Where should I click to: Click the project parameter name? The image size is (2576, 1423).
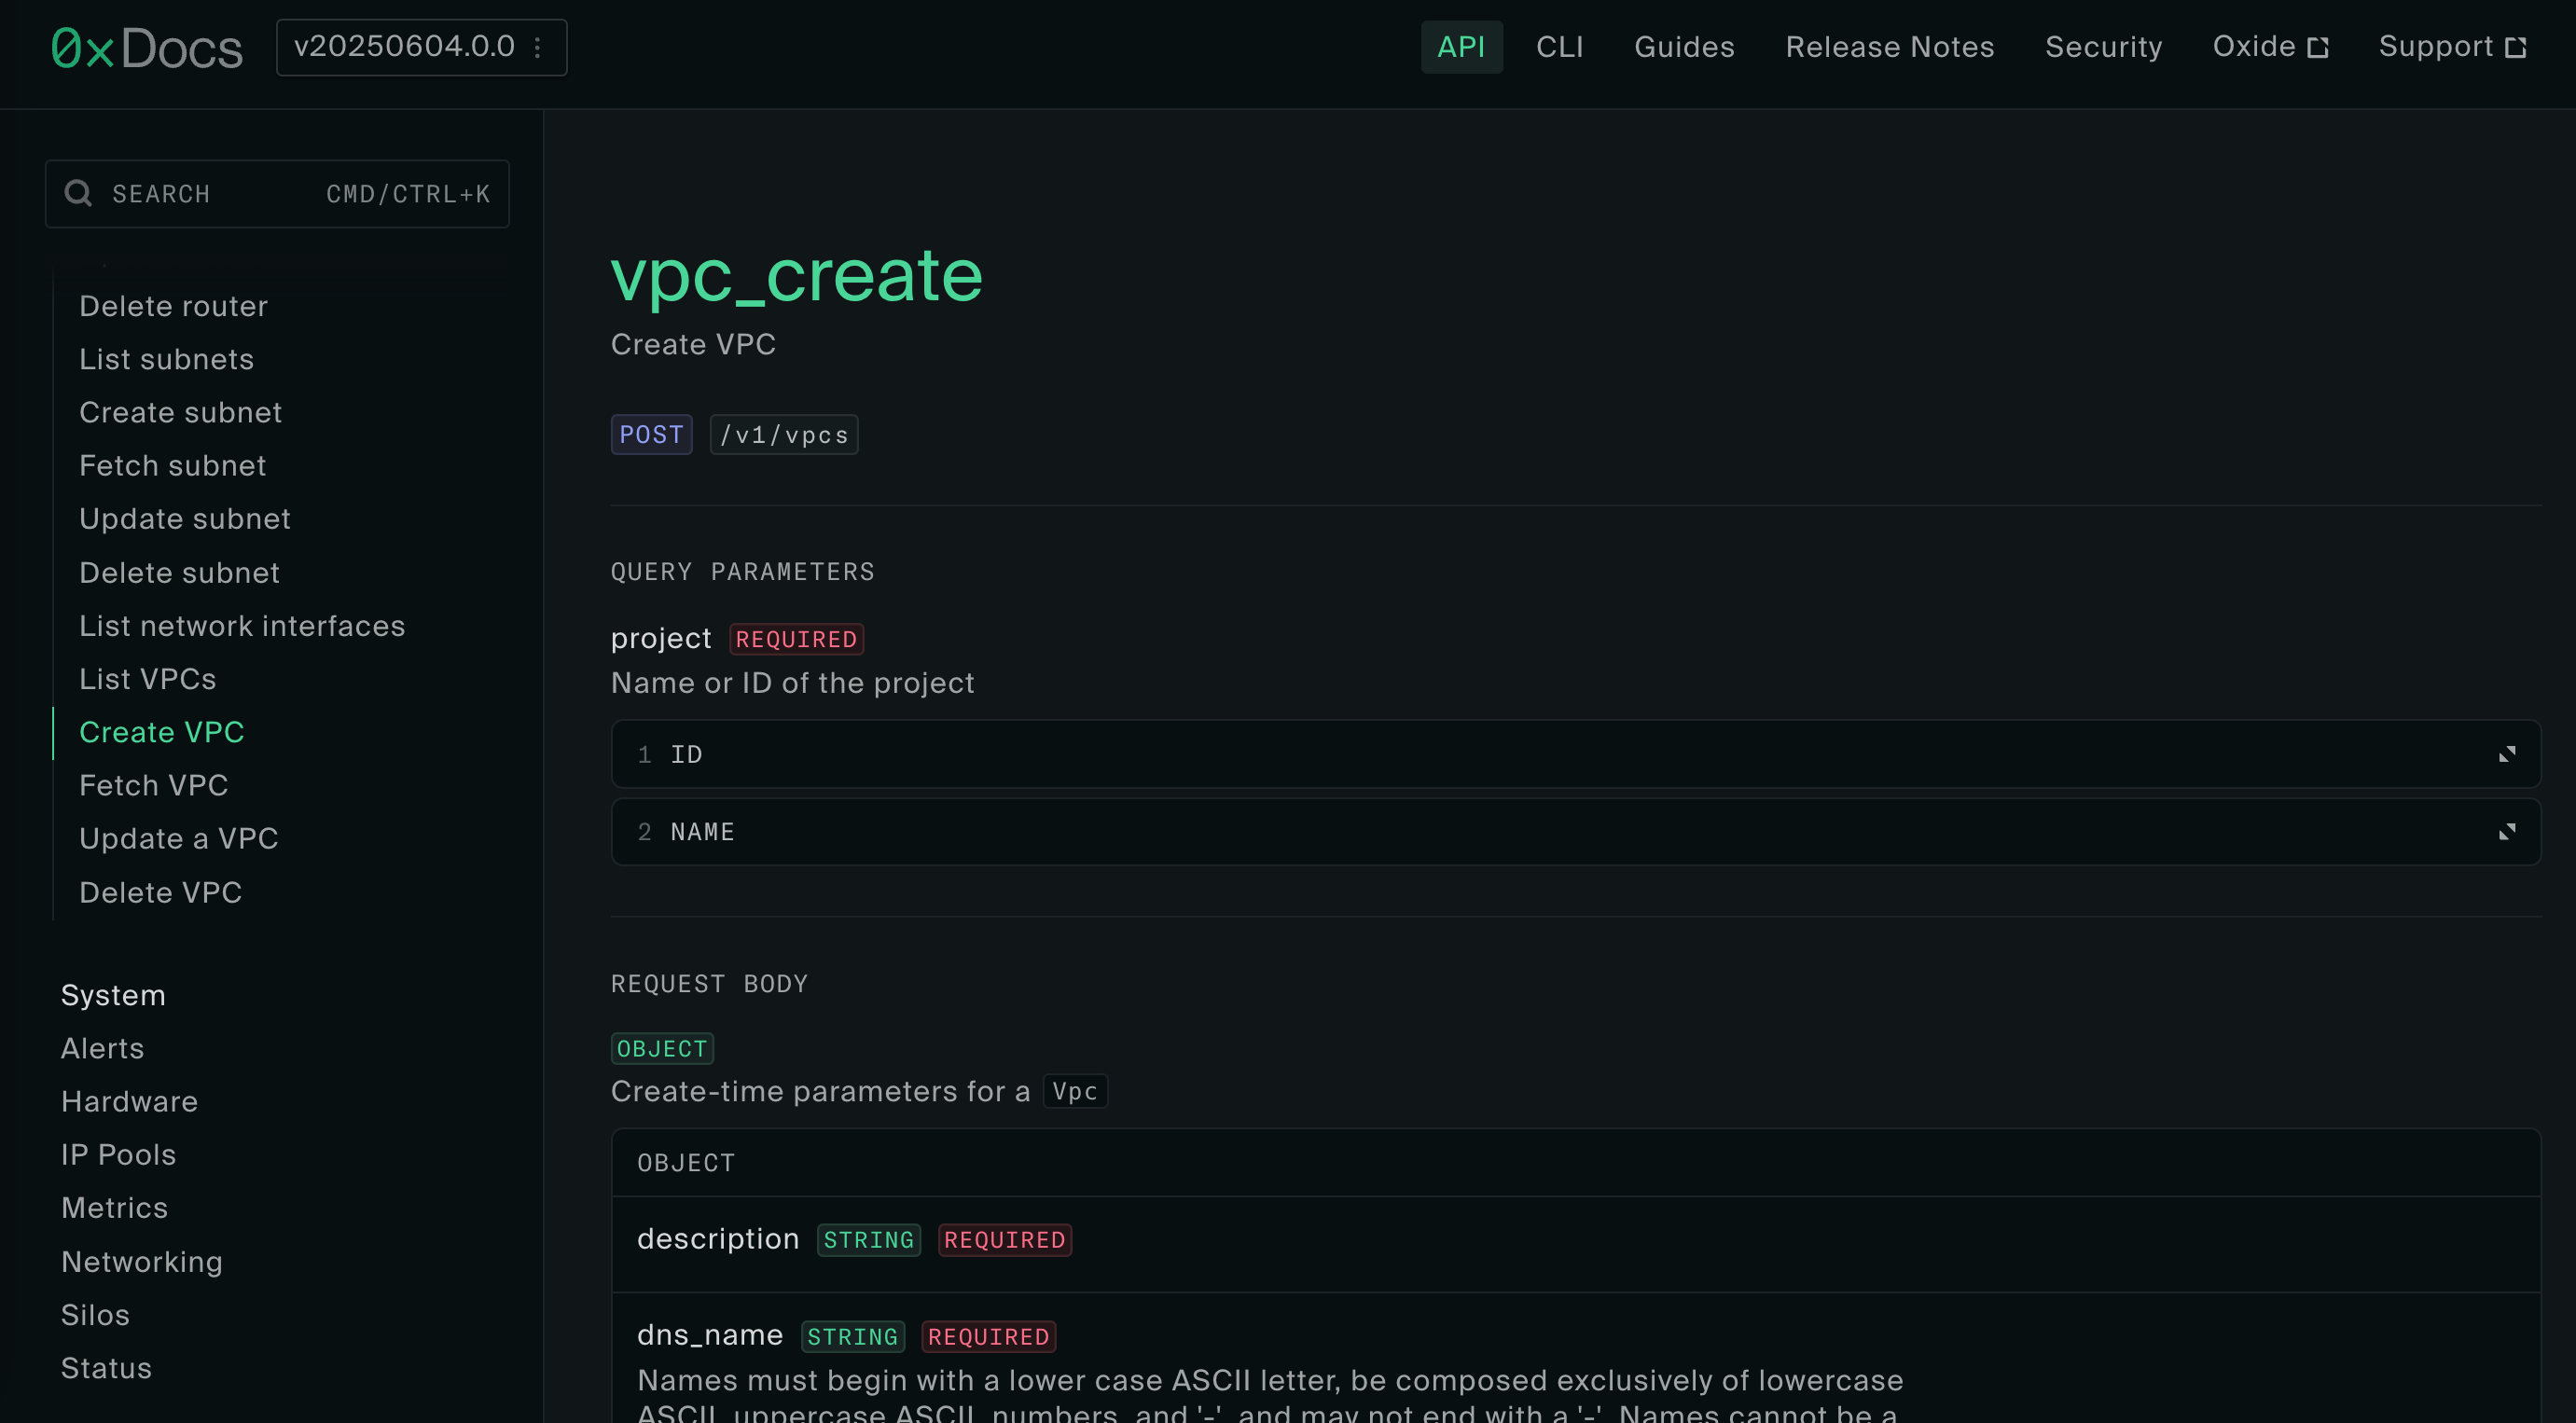click(661, 638)
